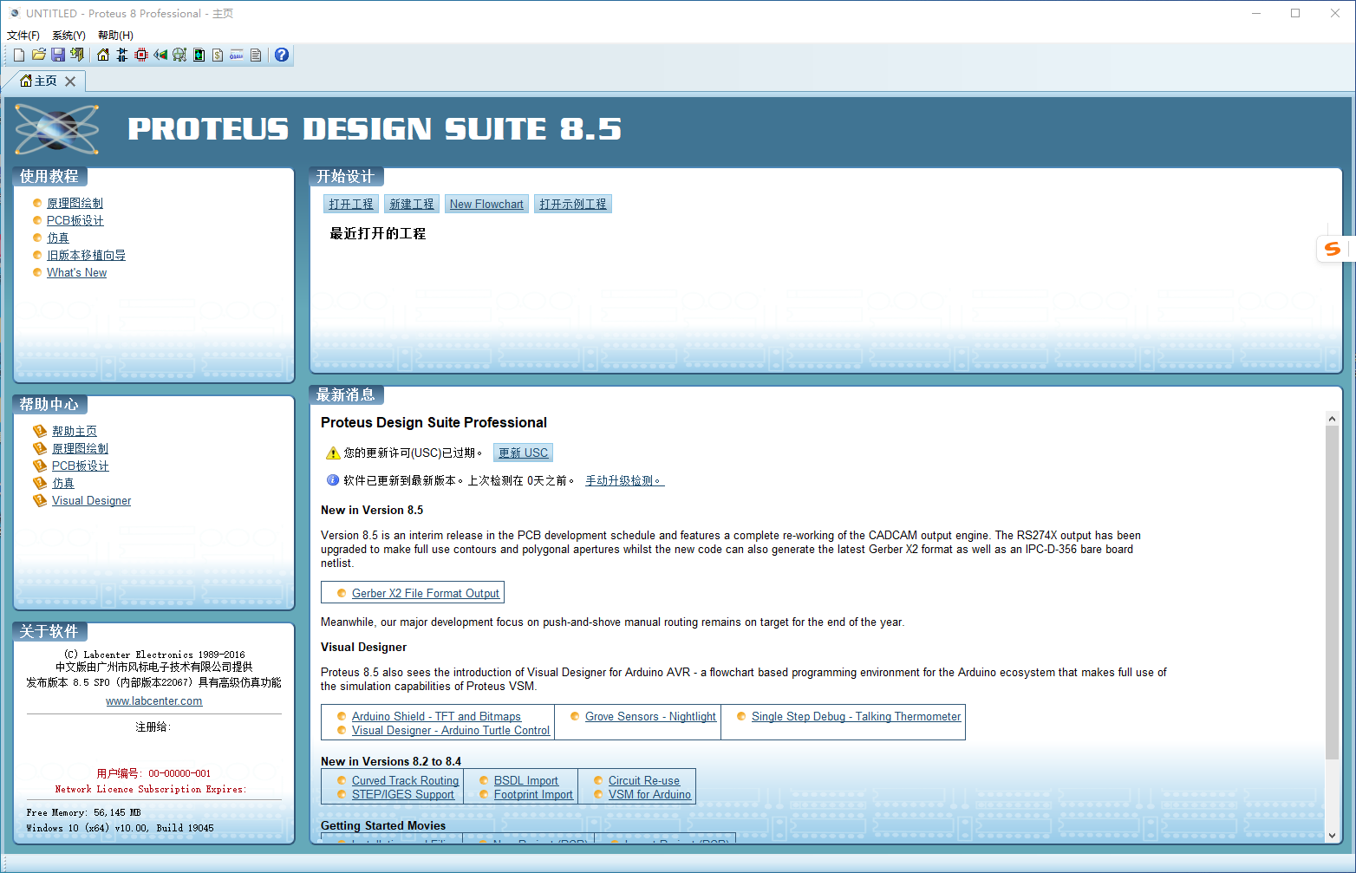Viewport: 1356px width, 873px height.
Task: Close the 主页 tab
Action: click(70, 81)
